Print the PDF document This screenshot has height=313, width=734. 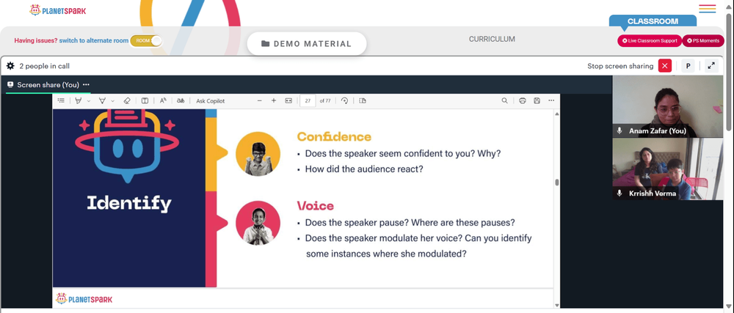(x=523, y=100)
